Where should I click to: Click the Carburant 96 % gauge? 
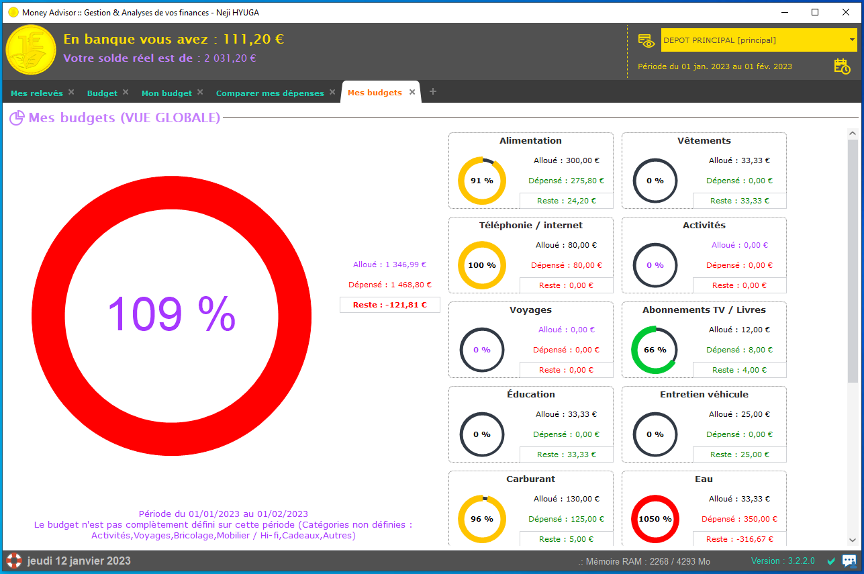(x=481, y=519)
